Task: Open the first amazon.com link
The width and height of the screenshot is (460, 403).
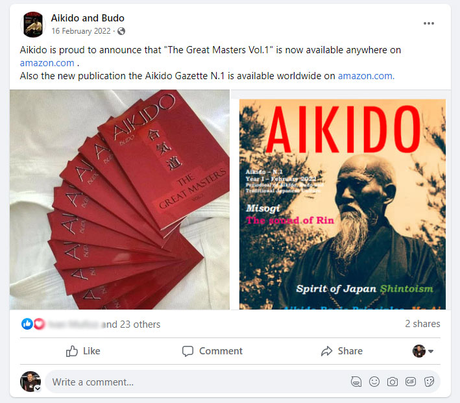Action: coord(47,63)
